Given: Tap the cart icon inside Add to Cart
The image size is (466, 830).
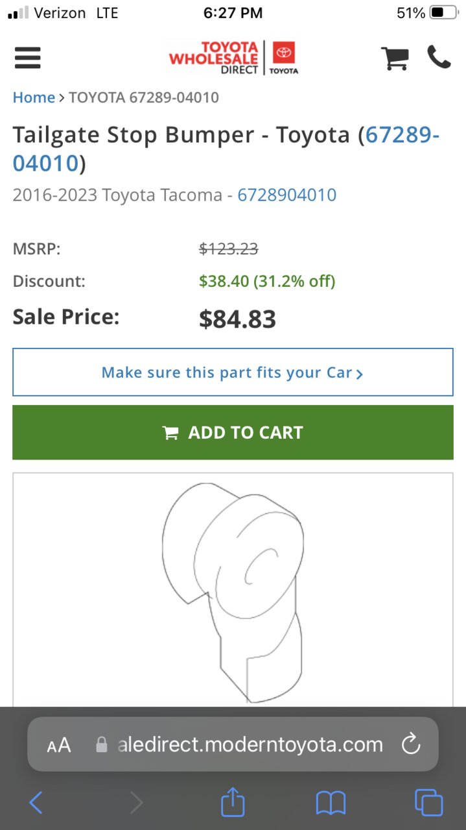Looking at the screenshot, I should tap(170, 433).
